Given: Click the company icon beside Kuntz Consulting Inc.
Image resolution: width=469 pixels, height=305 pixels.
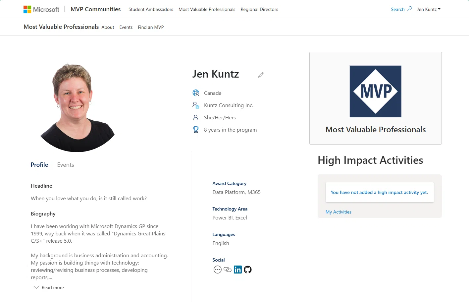Looking at the screenshot, I should pos(196,105).
